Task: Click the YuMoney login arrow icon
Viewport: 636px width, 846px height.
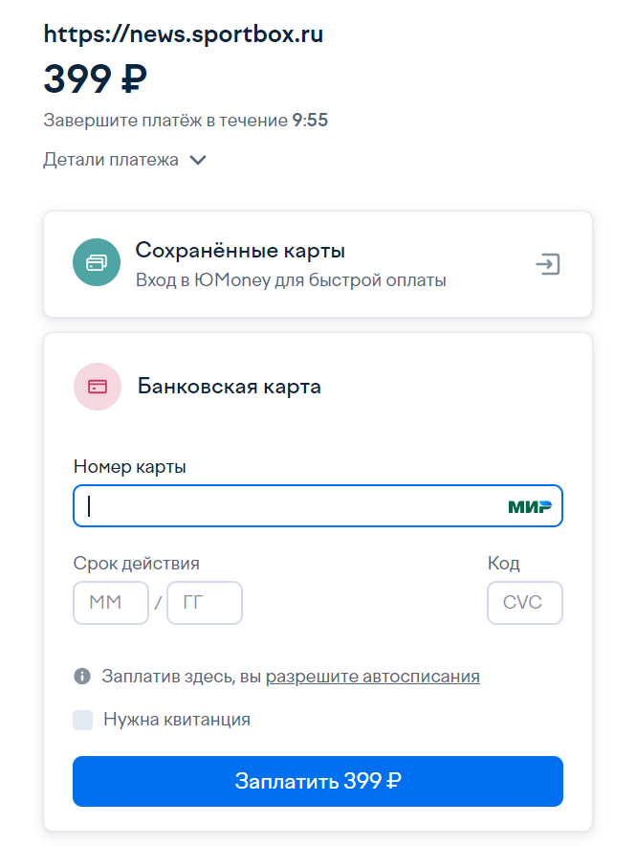Action: pos(547,264)
